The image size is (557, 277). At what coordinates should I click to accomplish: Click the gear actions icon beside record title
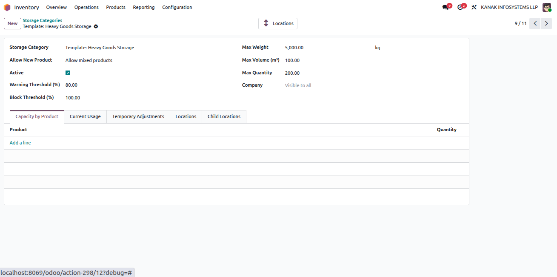[96, 26]
